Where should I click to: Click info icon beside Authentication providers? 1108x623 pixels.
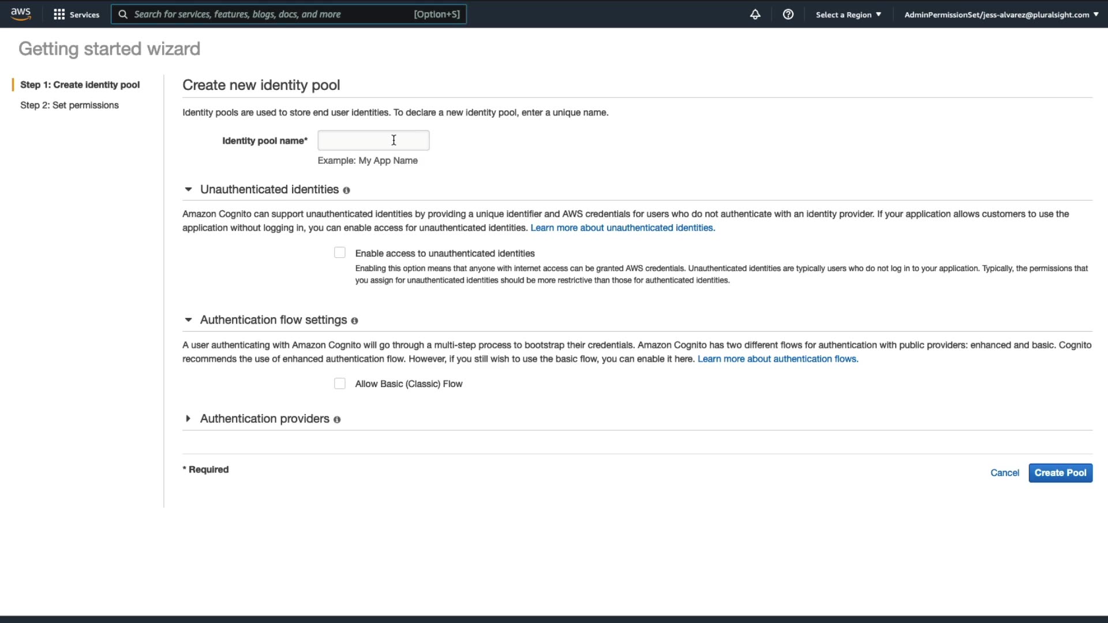(x=337, y=420)
